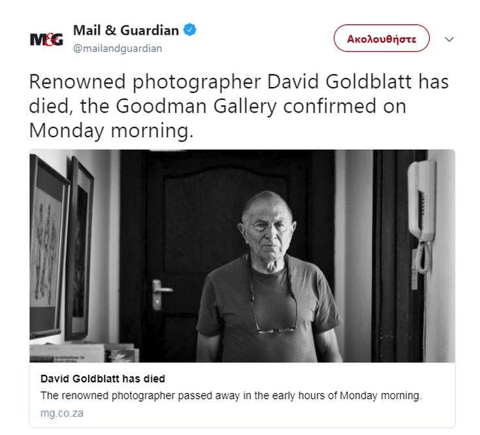Viewport: 480px width, 435px height.
Task: Expand the tweet options chevron
Action: tap(449, 39)
